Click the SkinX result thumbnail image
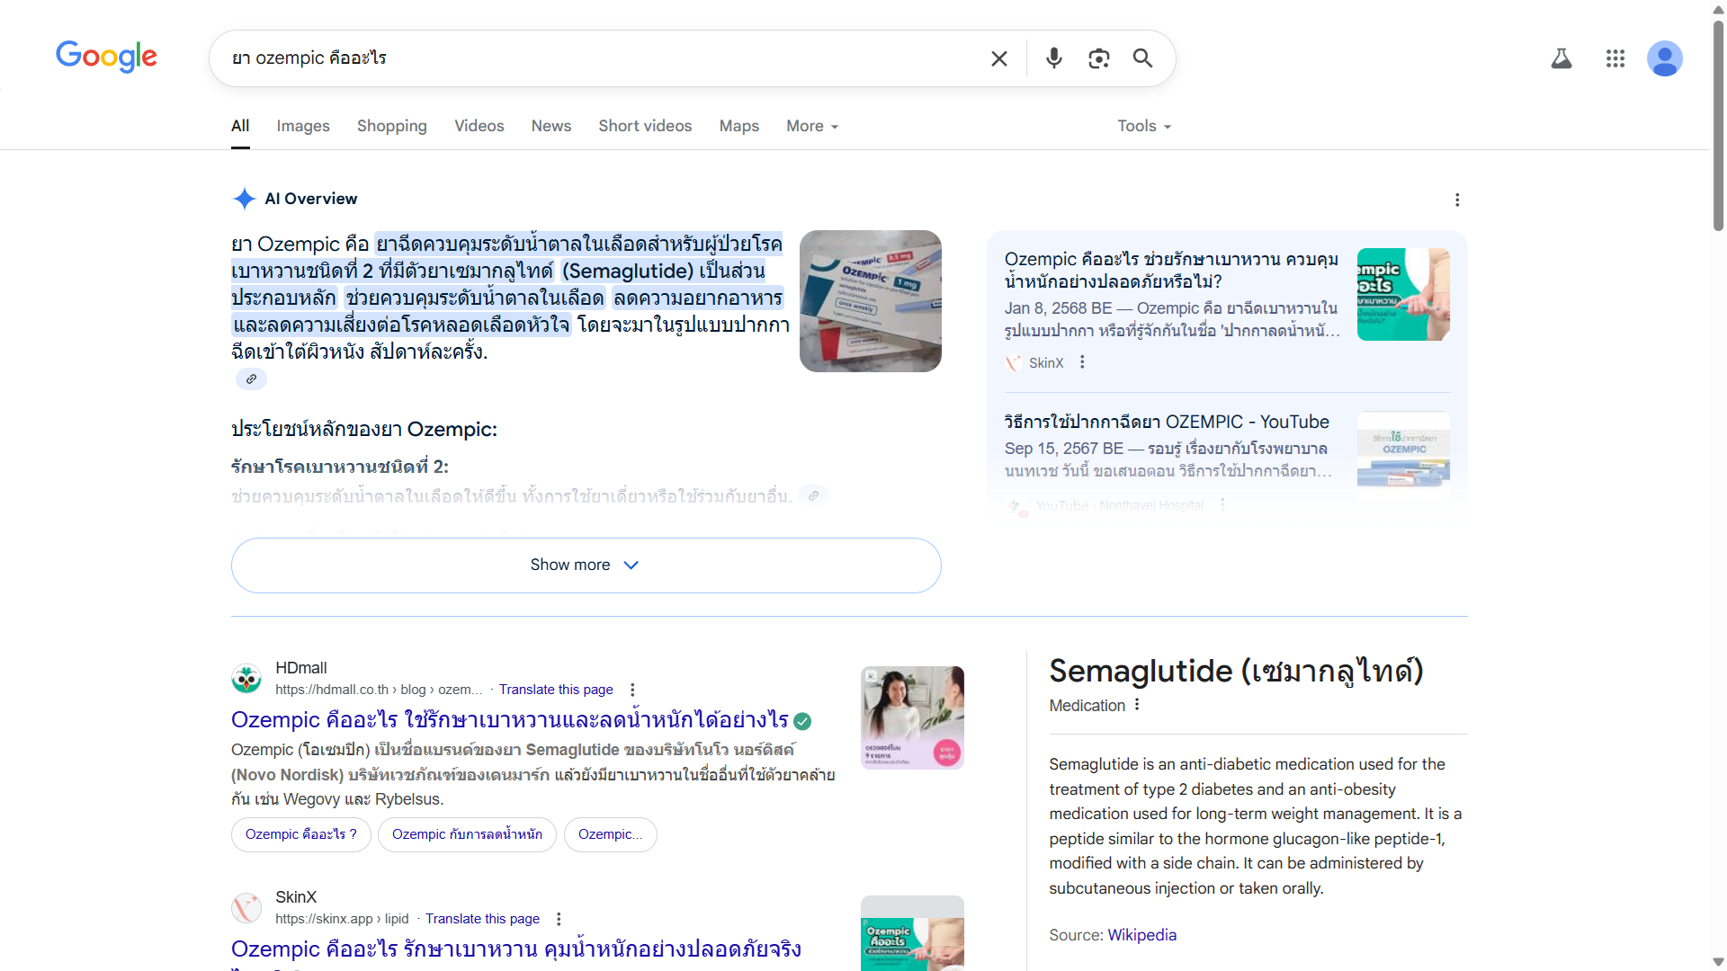This screenshot has height=971, width=1727. click(912, 933)
